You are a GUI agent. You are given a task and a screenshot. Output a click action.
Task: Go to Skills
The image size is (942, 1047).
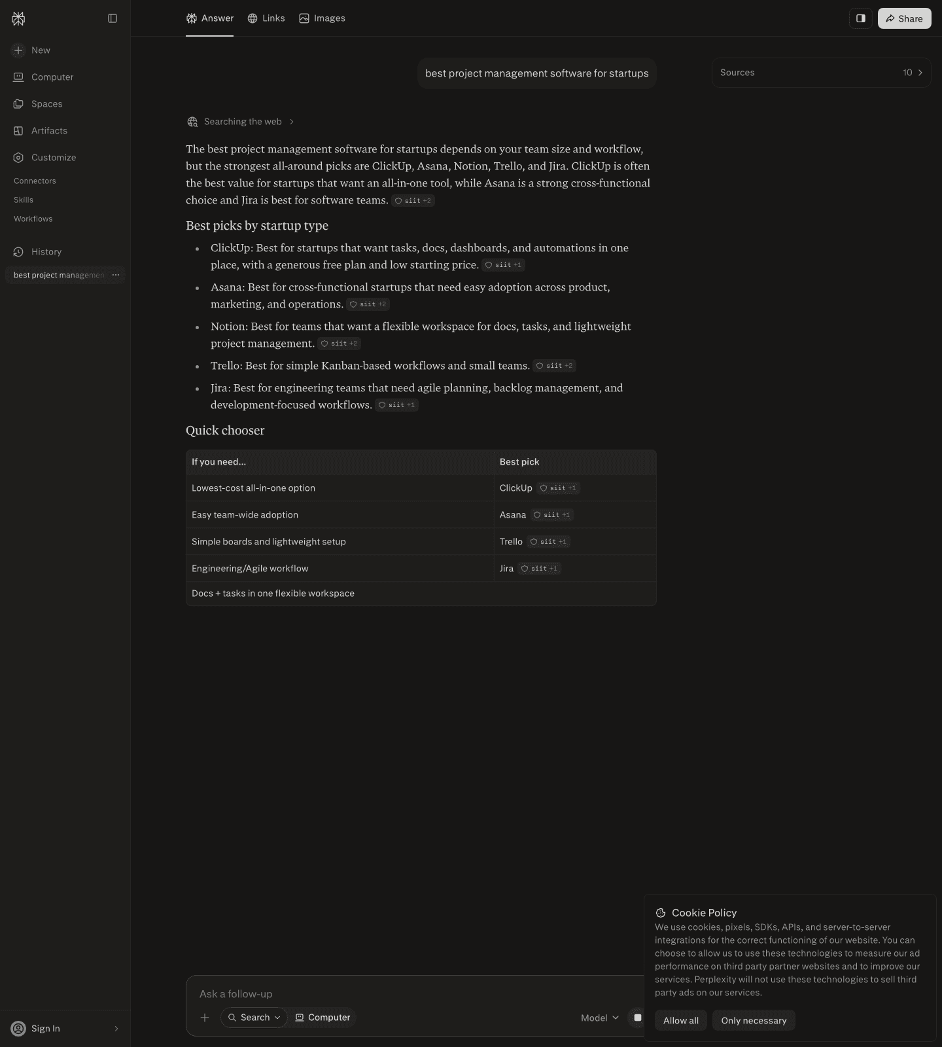pyautogui.click(x=24, y=200)
